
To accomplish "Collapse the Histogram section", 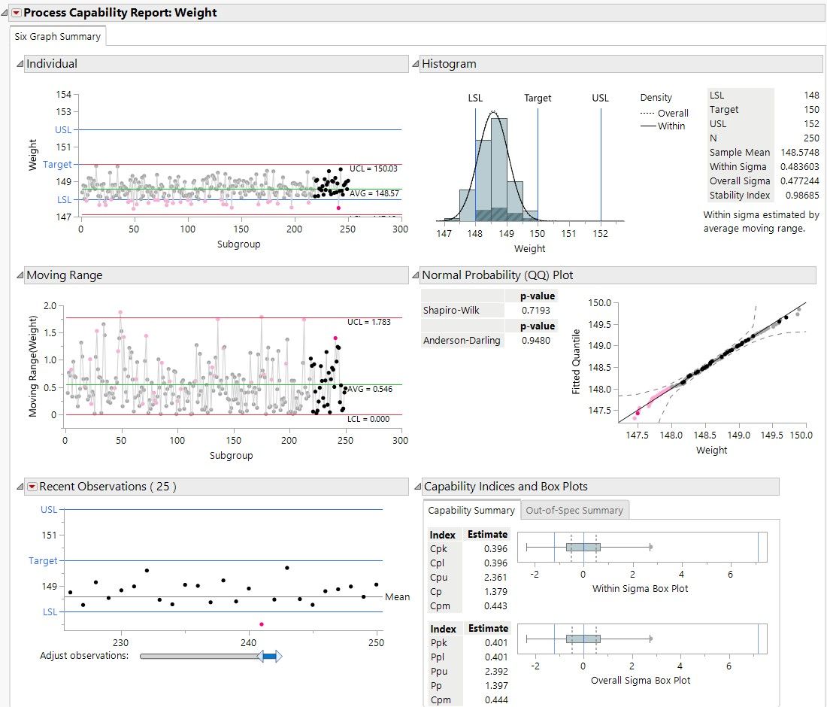I will coord(416,64).
